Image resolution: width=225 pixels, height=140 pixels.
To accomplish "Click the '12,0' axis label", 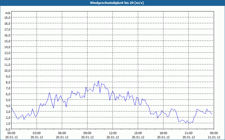I will point(8,59).
